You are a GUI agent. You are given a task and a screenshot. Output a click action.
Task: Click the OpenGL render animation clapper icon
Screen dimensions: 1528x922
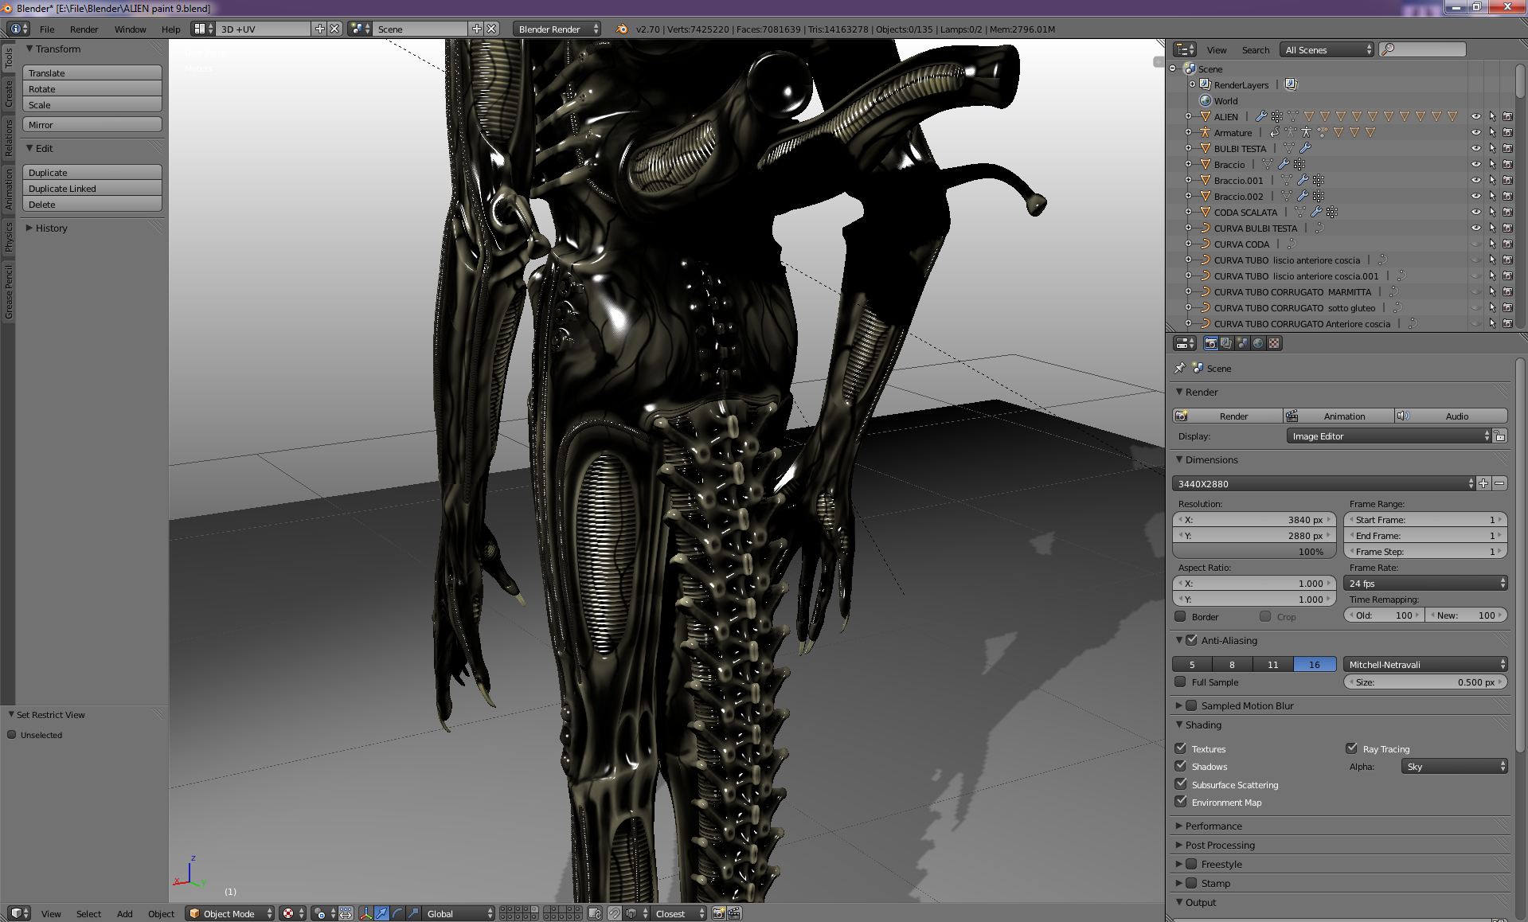pos(734,913)
